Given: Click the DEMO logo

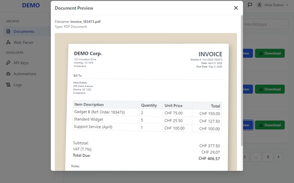Looking at the screenshot, I should 31,5.
